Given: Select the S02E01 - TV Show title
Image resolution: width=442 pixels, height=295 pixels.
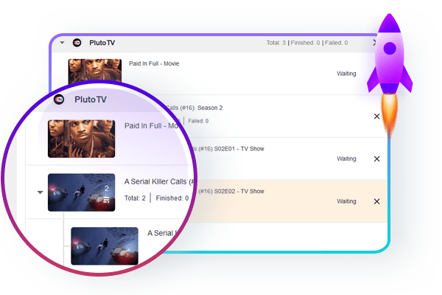Looking at the screenshot, I should 229,149.
